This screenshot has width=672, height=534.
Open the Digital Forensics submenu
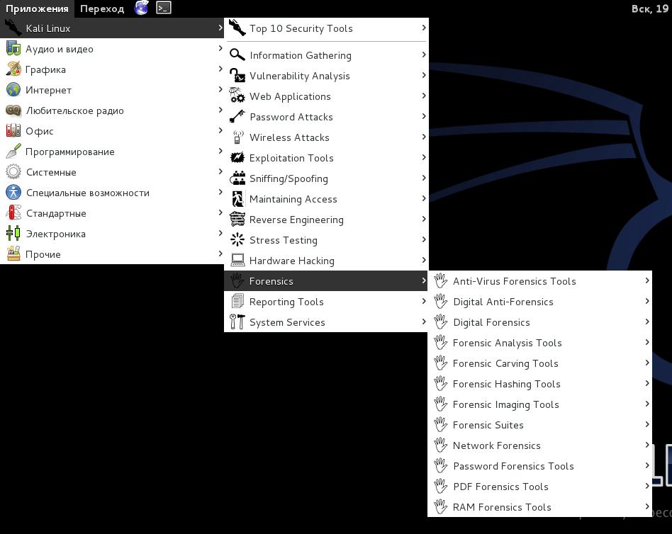pos(540,322)
